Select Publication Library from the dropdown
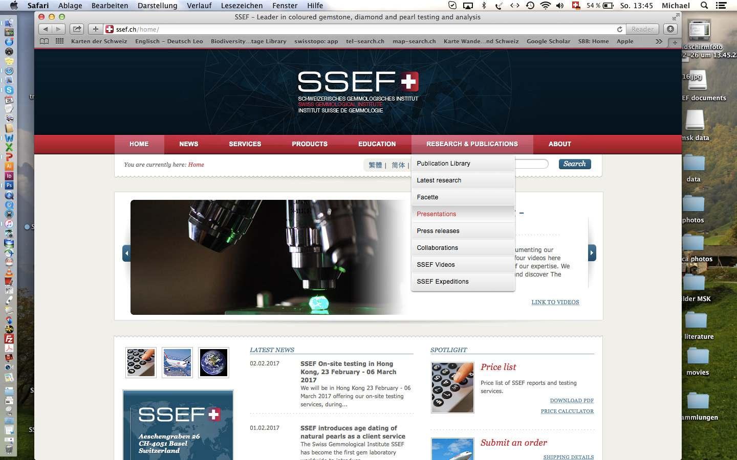The image size is (737, 460). pos(463,164)
